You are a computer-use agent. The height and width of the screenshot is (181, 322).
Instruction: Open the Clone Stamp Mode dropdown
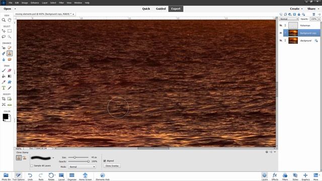82,167
